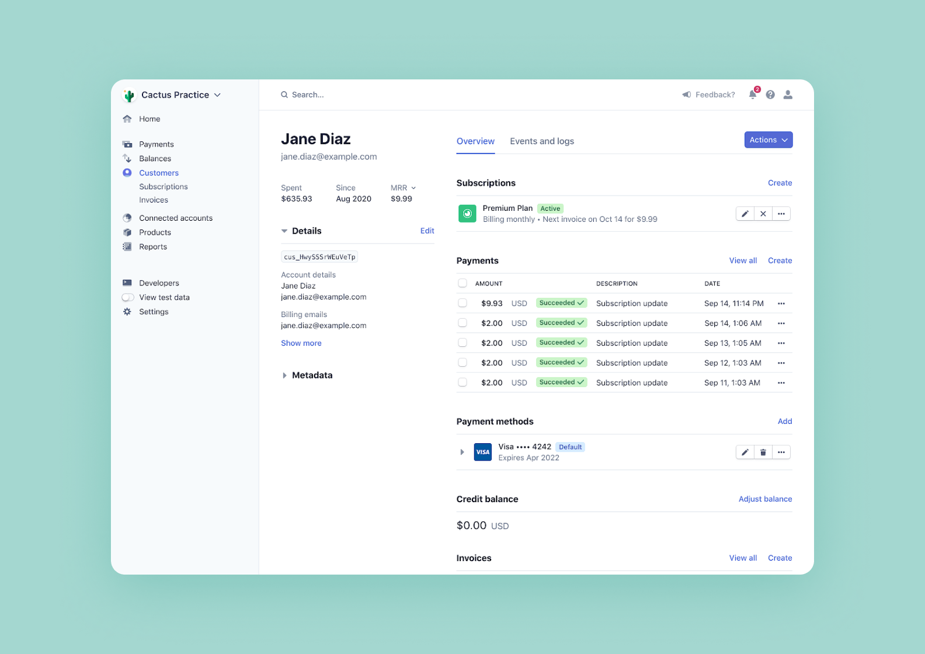925x654 pixels.
Task: Expand the Visa 4242 payment method row
Action: tap(462, 452)
